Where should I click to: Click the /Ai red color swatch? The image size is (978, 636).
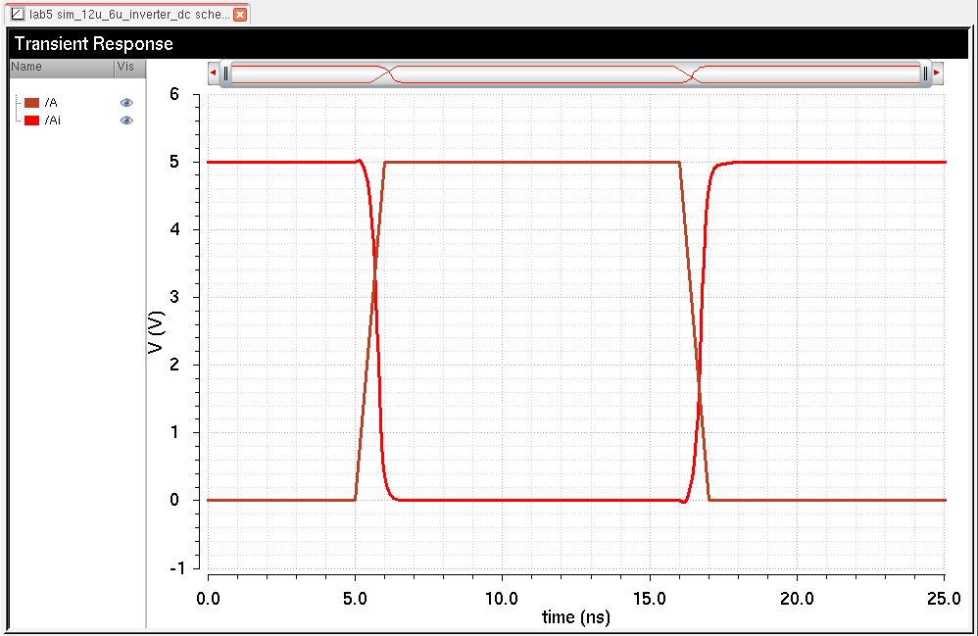click(31, 121)
